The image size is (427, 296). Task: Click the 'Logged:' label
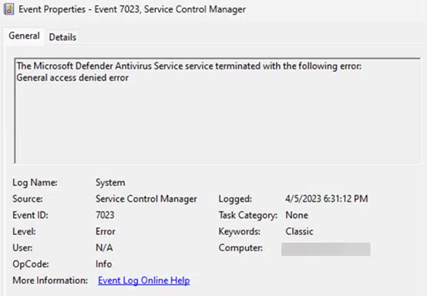235,199
